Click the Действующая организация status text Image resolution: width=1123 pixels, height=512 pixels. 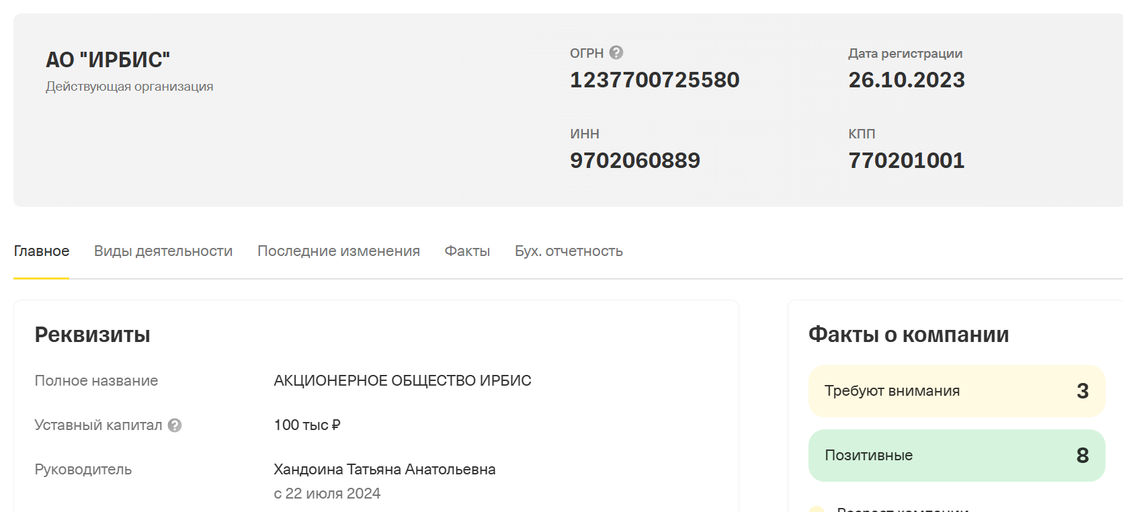(130, 87)
